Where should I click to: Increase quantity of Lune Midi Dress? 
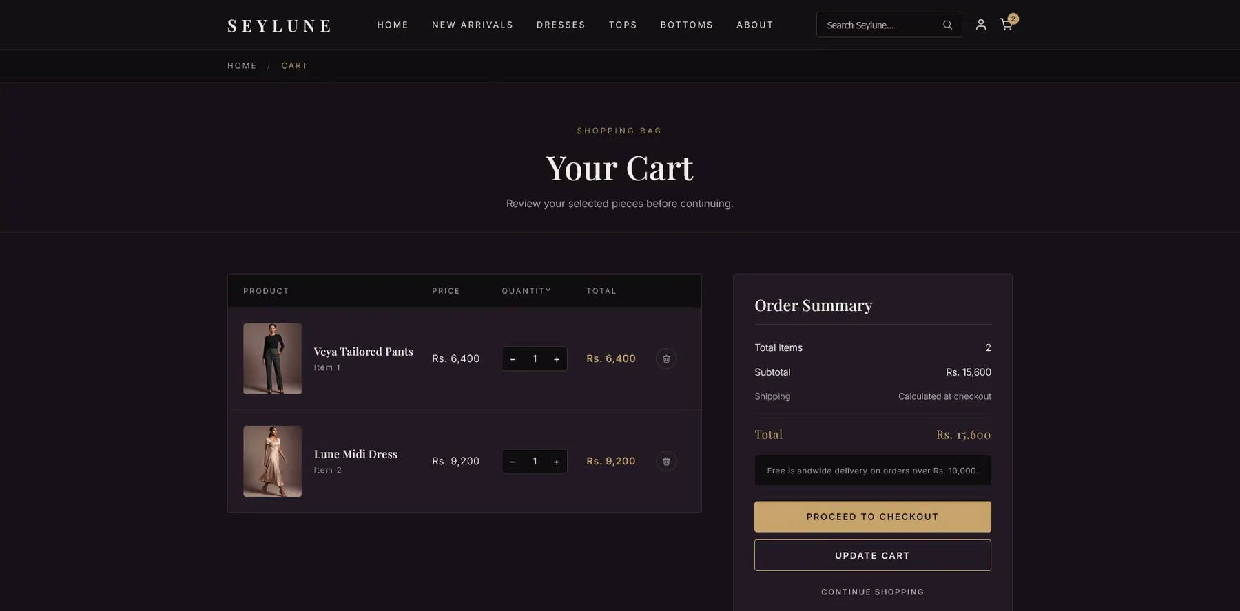click(557, 461)
